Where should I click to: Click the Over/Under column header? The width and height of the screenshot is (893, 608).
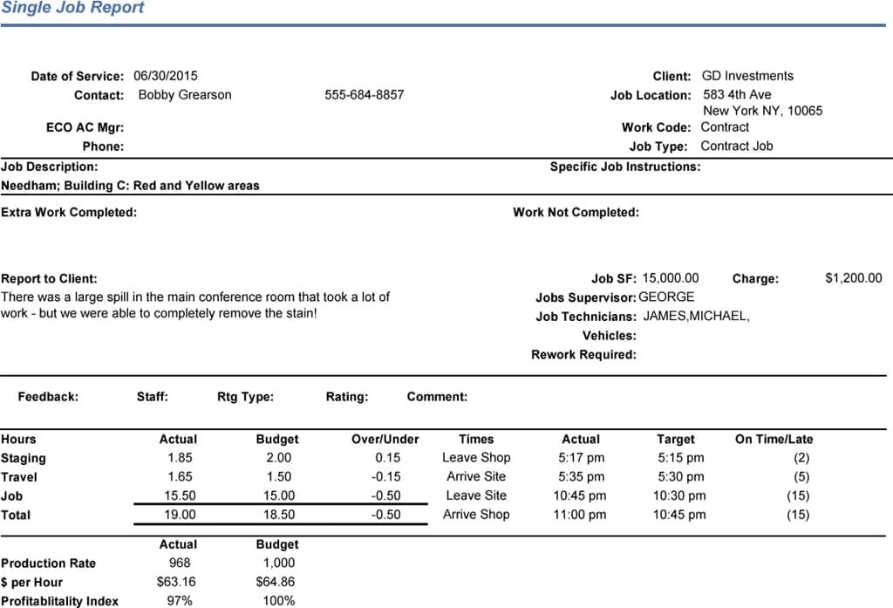[385, 440]
